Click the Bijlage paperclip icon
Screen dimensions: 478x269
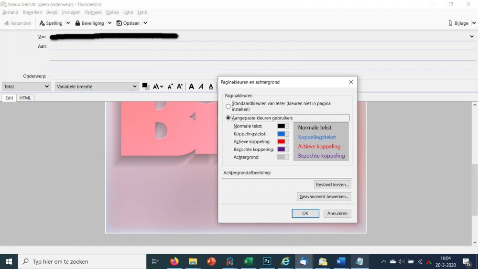(x=450, y=23)
